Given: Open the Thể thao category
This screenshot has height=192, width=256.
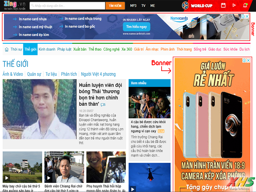Looking at the screenshot, I should 95,49.
